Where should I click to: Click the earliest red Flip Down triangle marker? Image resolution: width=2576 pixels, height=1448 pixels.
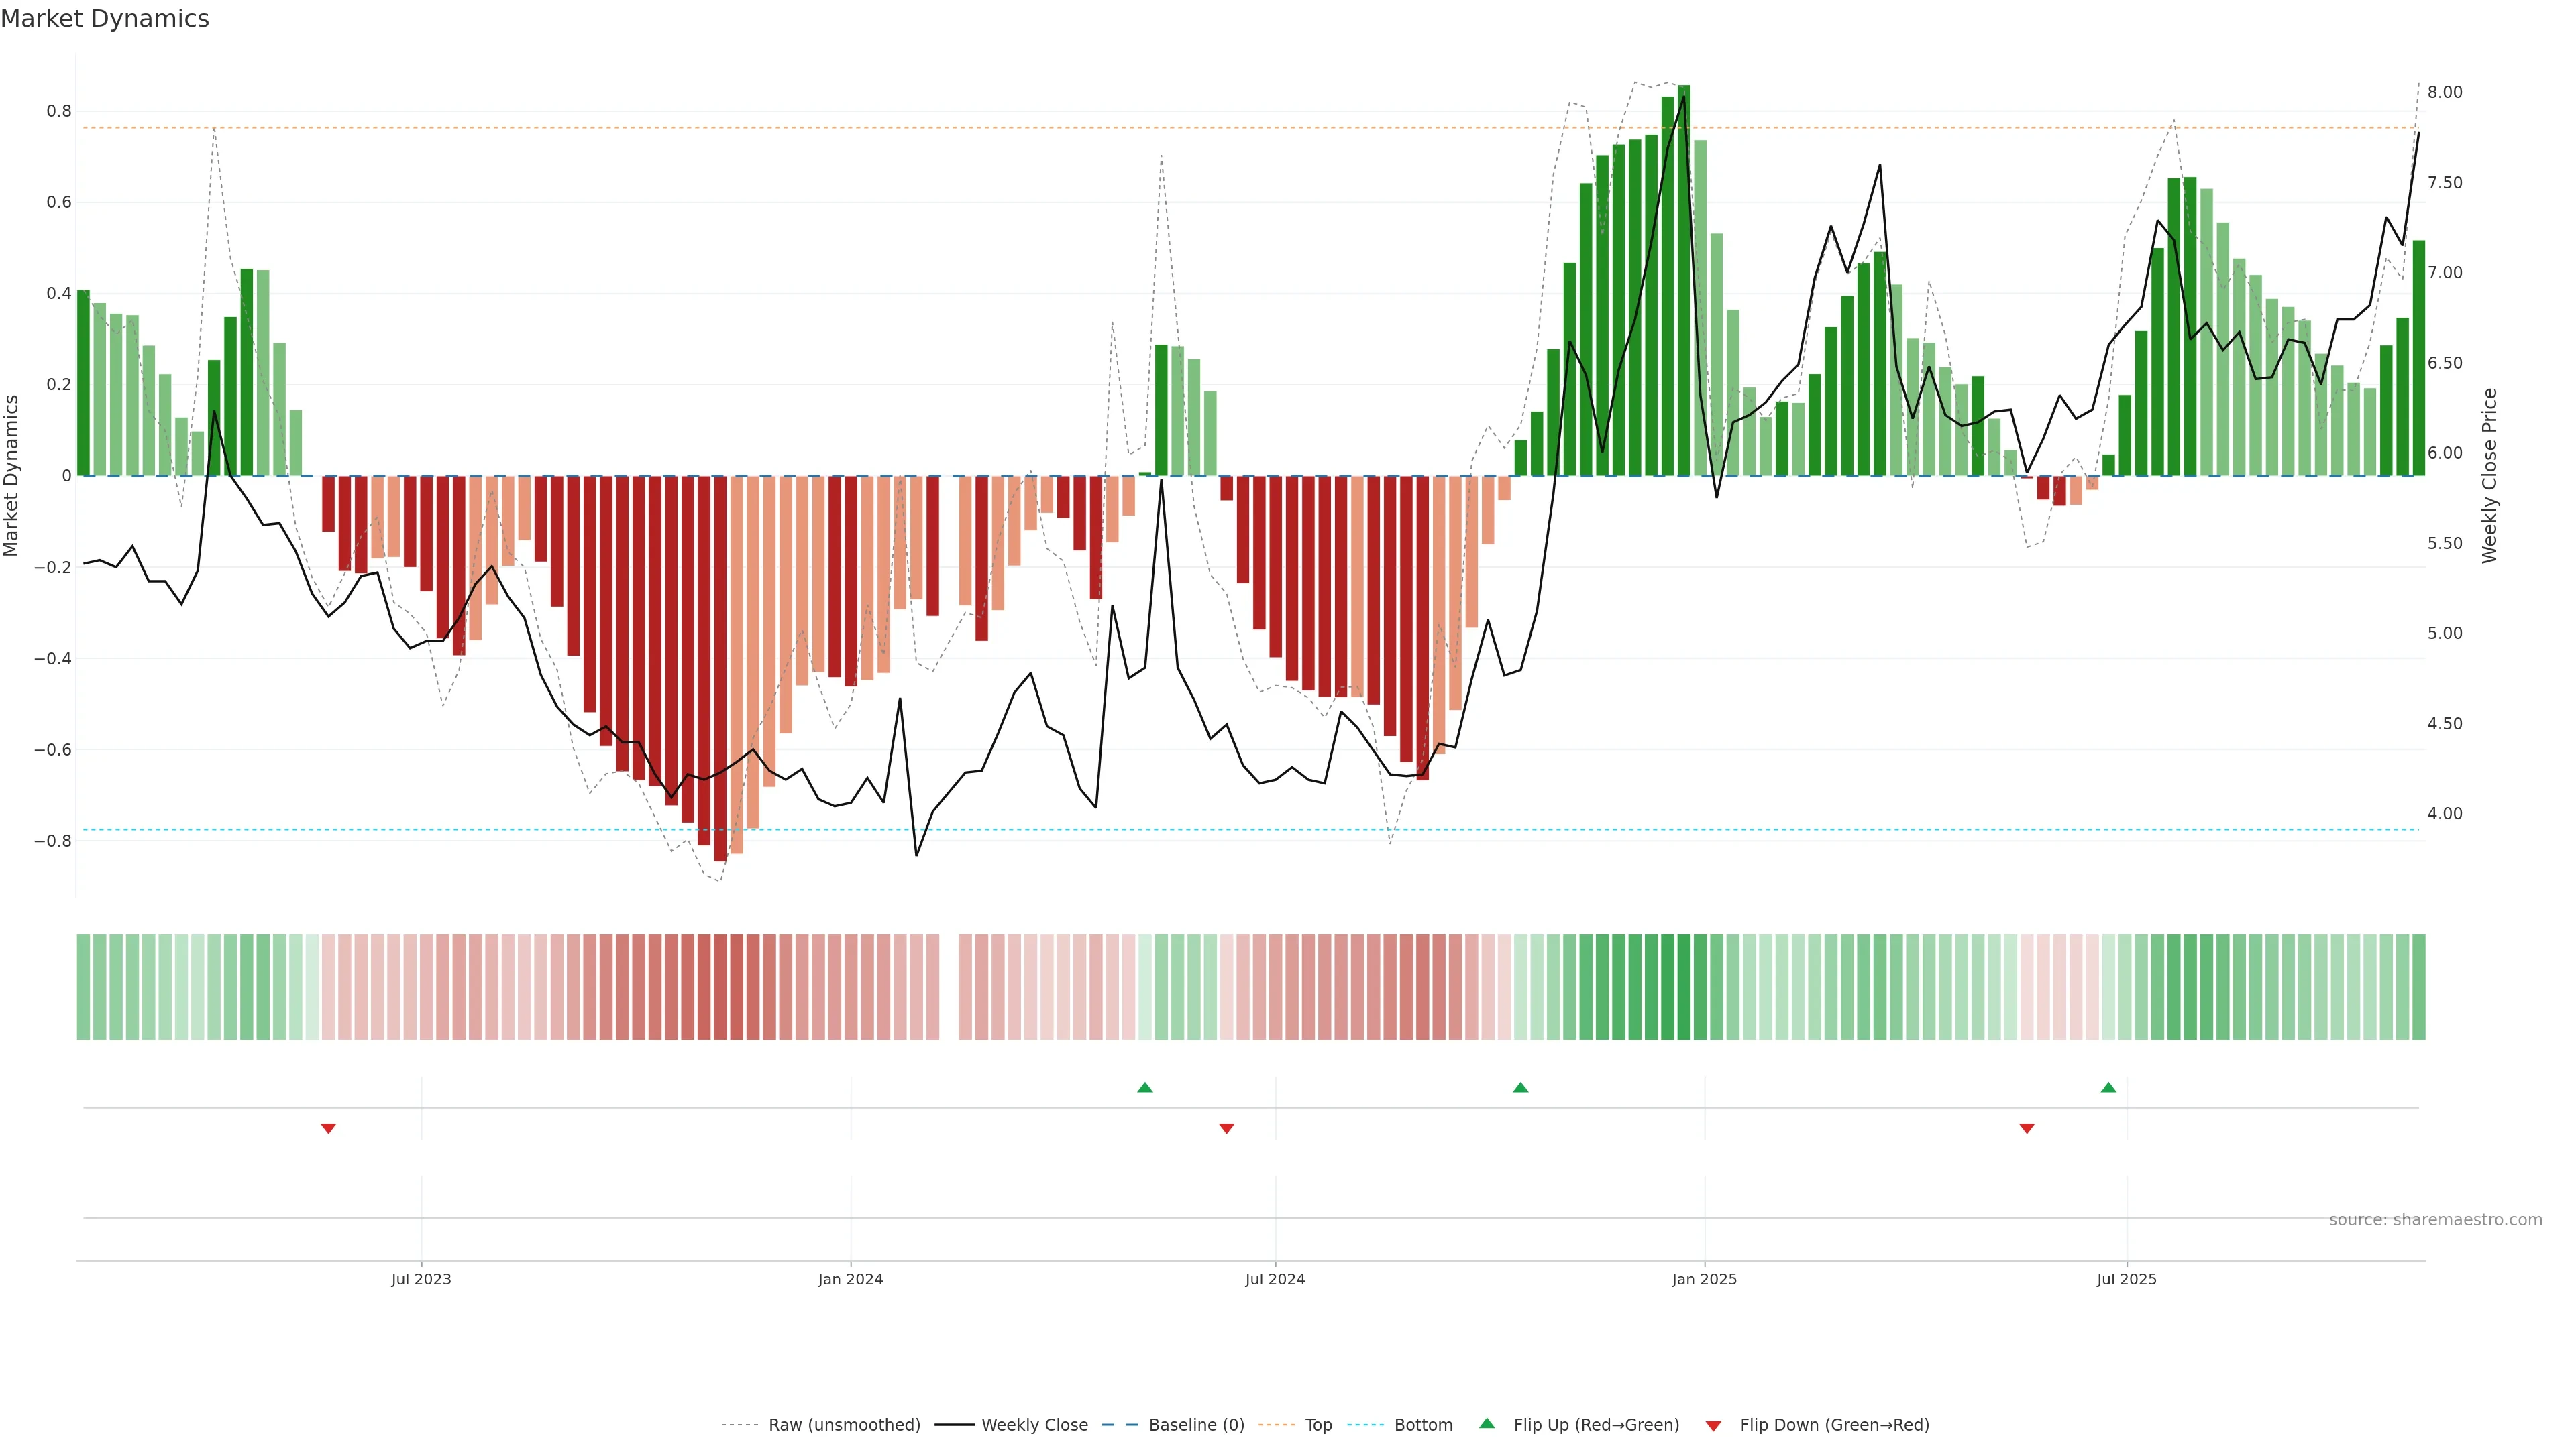click(x=328, y=1128)
